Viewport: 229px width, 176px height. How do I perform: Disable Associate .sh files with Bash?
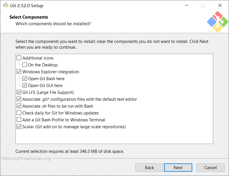click(19, 106)
